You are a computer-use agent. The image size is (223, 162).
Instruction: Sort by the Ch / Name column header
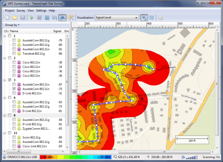tap(27, 31)
